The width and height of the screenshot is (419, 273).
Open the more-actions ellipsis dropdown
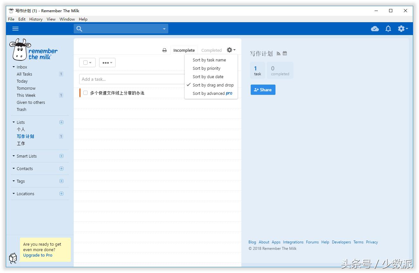107,62
